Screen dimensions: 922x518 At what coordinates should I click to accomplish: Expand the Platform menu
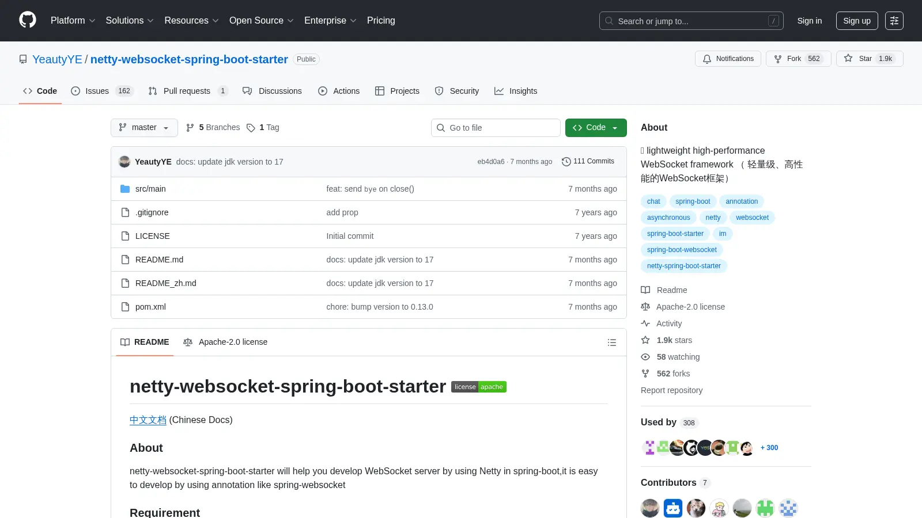coord(73,20)
